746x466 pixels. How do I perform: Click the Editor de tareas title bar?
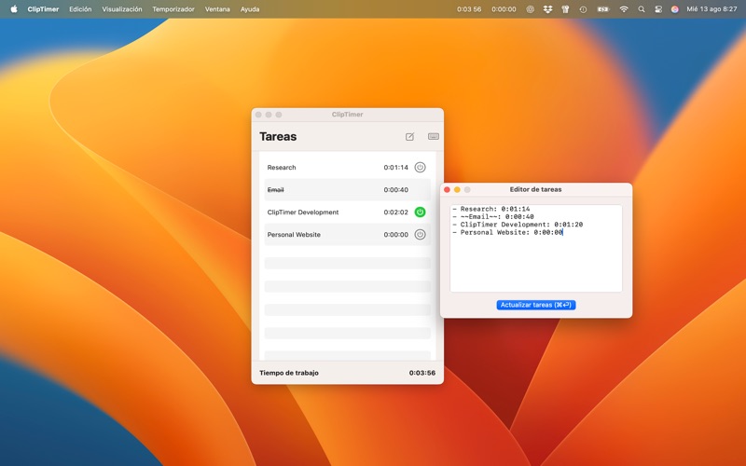(x=535, y=189)
